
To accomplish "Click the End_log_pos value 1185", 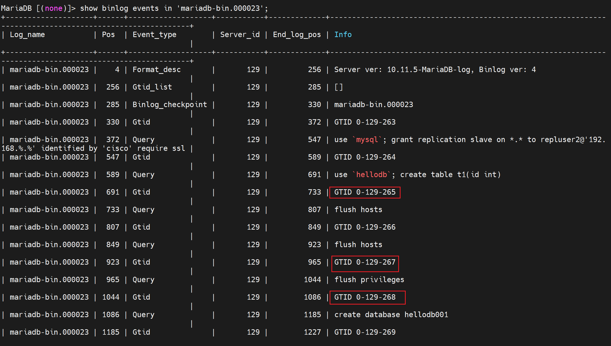I will pos(312,315).
